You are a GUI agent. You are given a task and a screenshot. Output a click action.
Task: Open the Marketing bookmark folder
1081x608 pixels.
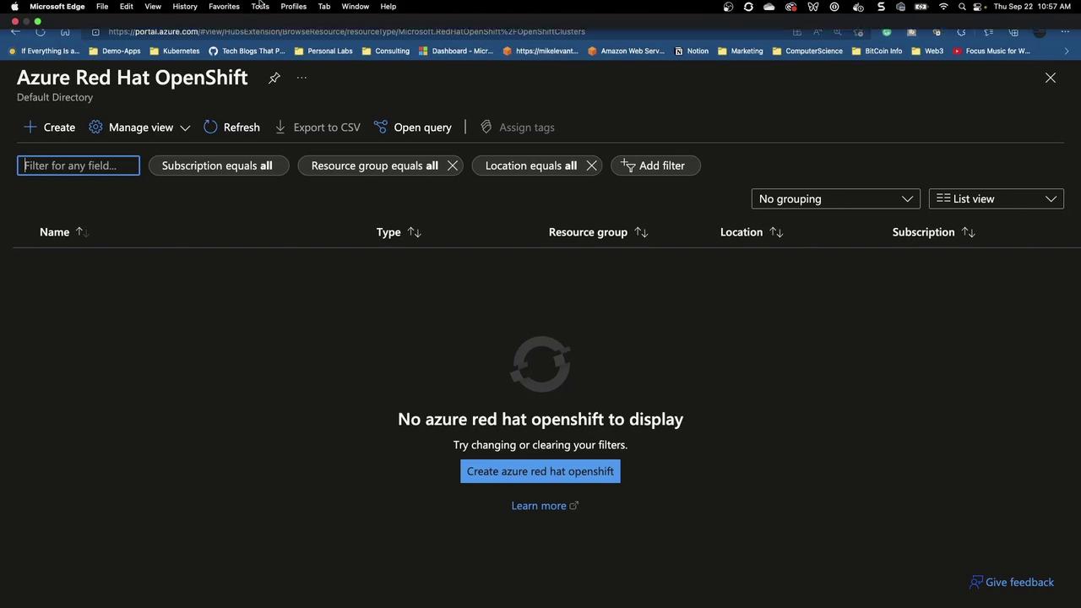click(x=741, y=51)
